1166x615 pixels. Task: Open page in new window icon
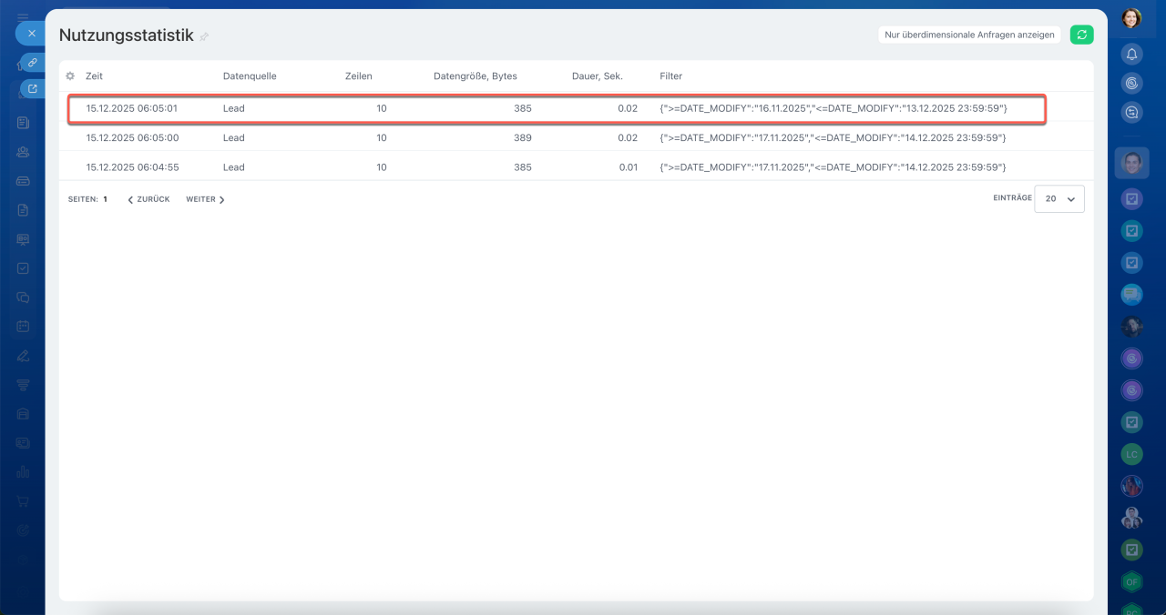[x=33, y=89]
